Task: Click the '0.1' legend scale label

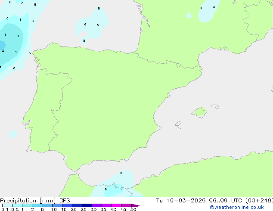Action: click(5, 209)
